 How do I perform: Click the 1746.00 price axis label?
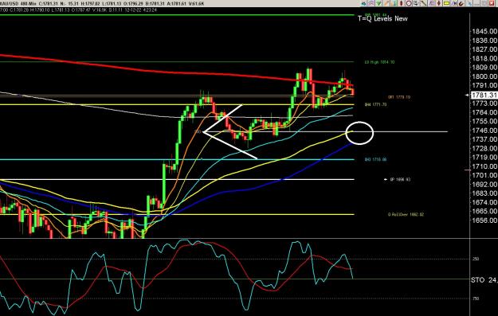484,130
